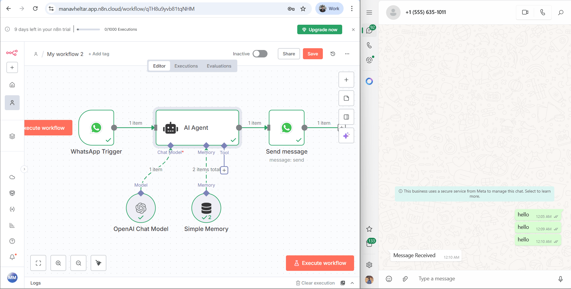Image resolution: width=571 pixels, height=289 pixels.
Task: Select the Simple Memory node
Action: [x=206, y=208]
